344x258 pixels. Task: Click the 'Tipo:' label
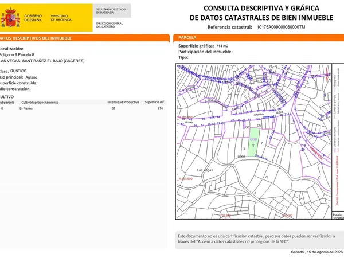183,57
